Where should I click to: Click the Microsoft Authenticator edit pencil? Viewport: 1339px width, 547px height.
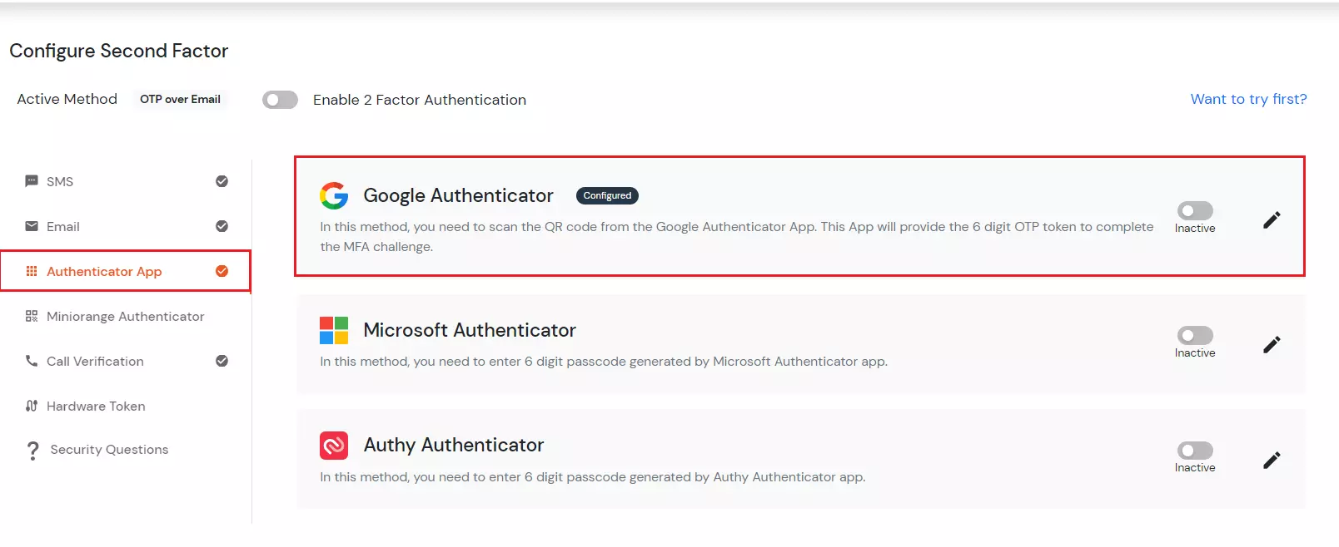pyautogui.click(x=1272, y=344)
